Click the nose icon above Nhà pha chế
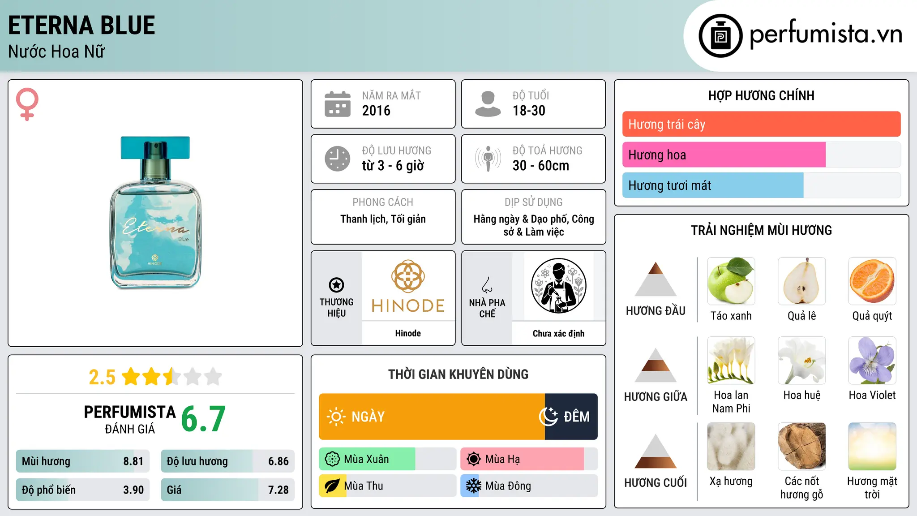This screenshot has height=516, width=917. tap(487, 285)
